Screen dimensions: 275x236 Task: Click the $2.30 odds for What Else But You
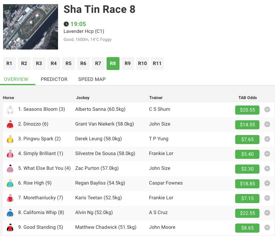[x=247, y=169]
